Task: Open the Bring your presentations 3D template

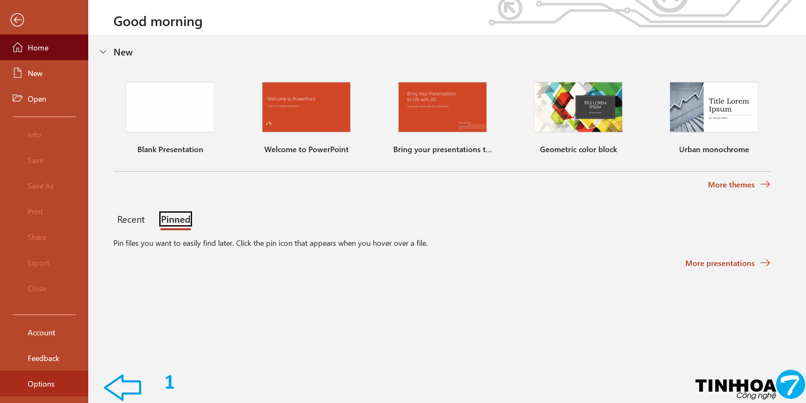Action: pos(443,107)
